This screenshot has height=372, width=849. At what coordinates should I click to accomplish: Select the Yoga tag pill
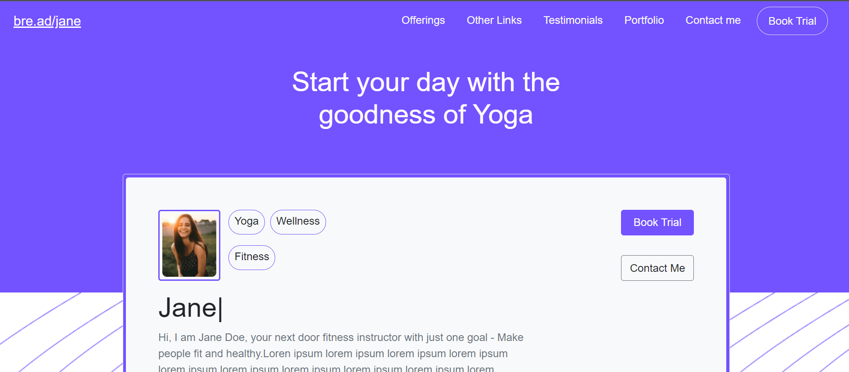click(x=246, y=222)
